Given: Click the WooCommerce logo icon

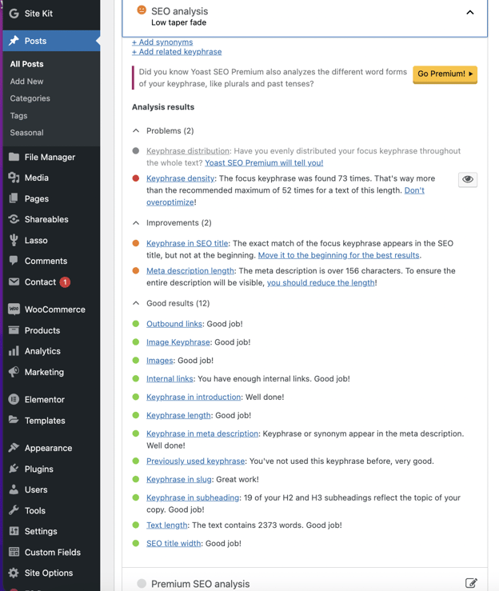Looking at the screenshot, I should point(14,309).
